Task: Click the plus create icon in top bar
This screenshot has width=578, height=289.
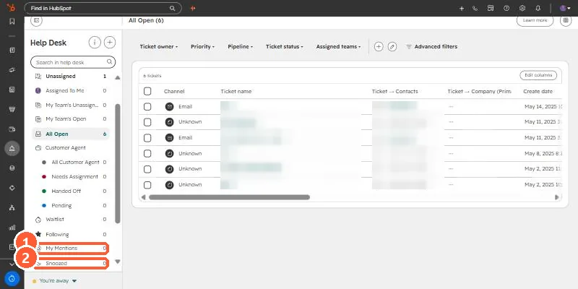Action: pyautogui.click(x=462, y=9)
